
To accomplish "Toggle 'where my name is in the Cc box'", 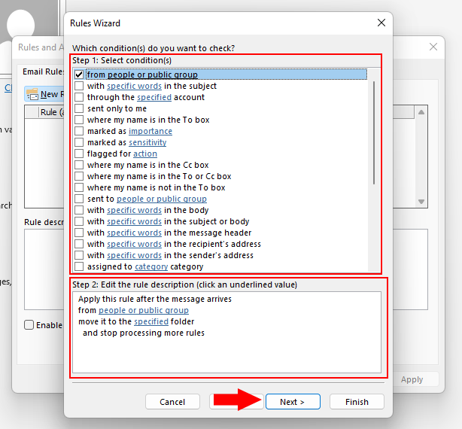I will click(79, 165).
